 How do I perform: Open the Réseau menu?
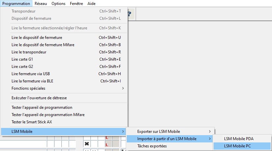pos(41,3)
